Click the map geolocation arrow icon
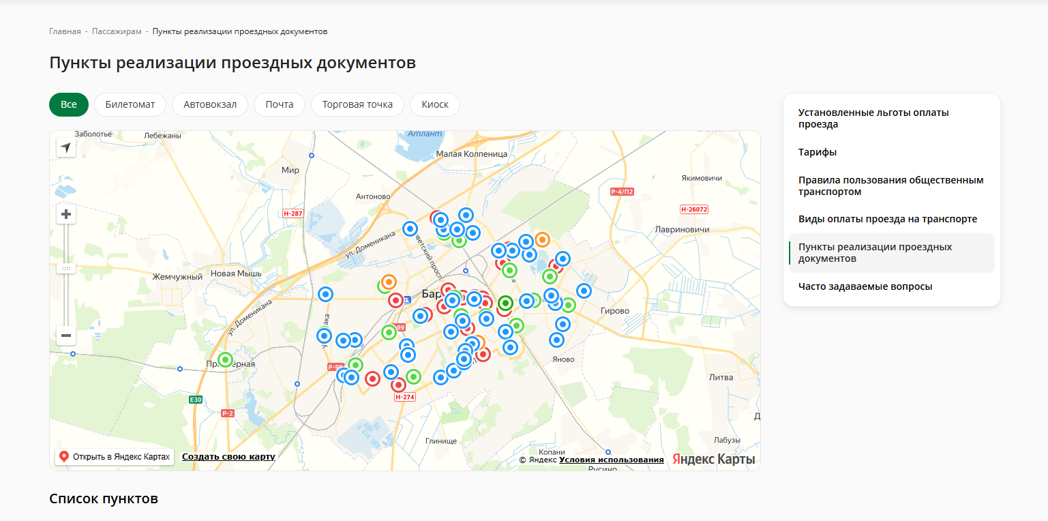Viewport: 1048px width, 521px height. pyautogui.click(x=66, y=147)
